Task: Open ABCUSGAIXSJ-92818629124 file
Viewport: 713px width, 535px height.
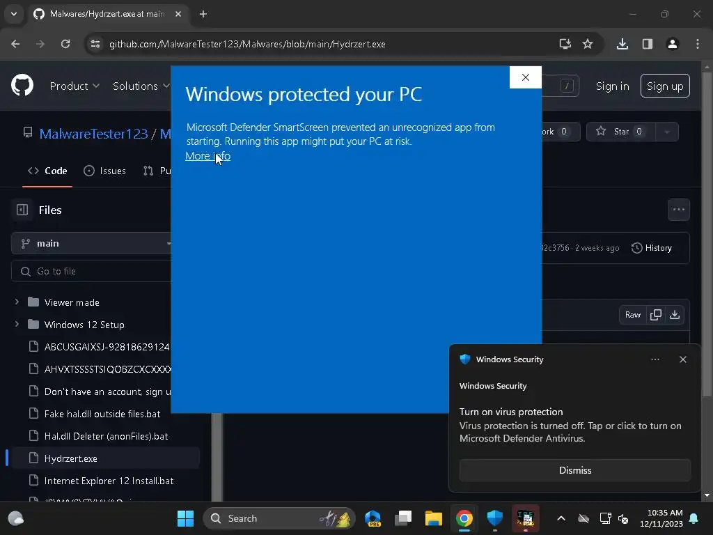Action: [107, 347]
